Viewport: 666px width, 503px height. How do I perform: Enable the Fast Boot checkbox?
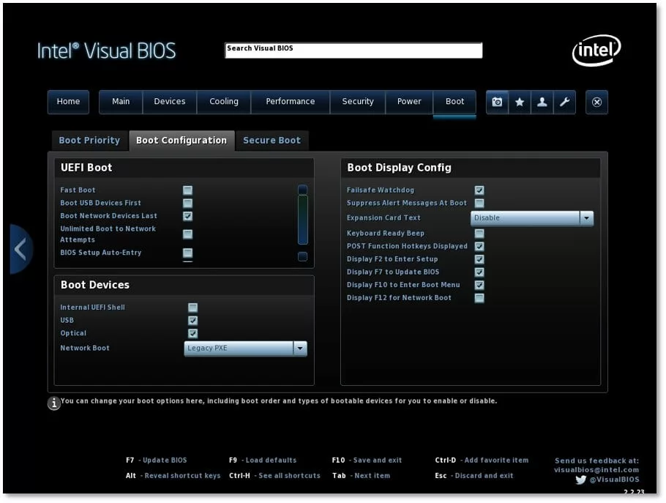tap(188, 190)
